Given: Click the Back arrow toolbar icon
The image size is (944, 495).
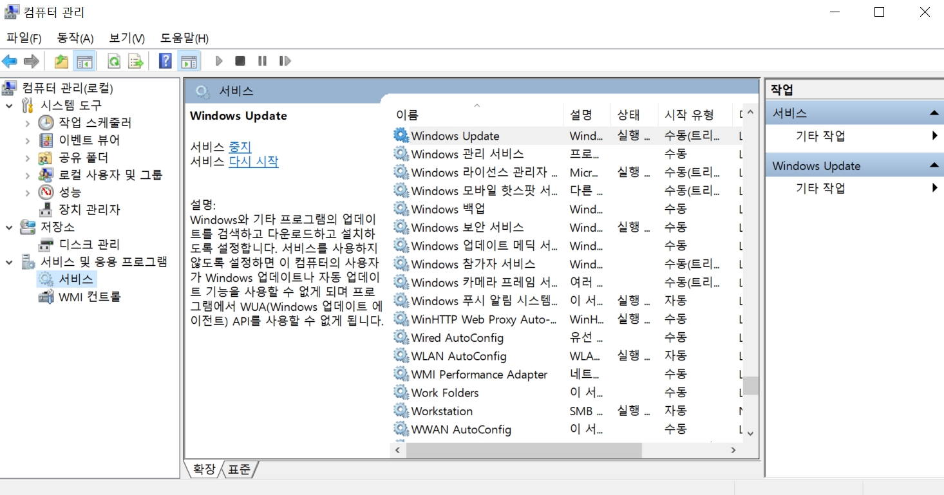Looking at the screenshot, I should coord(10,61).
